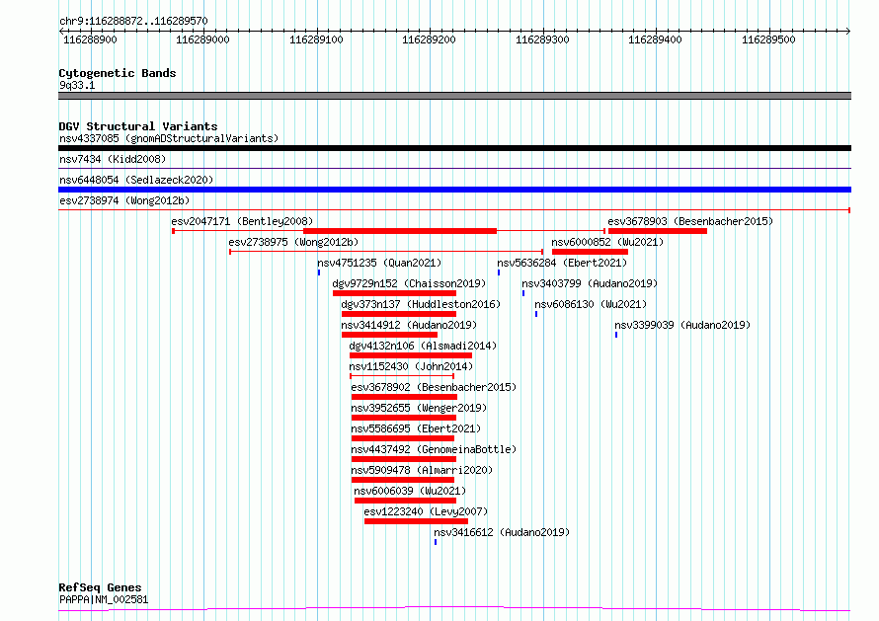The image size is (879, 621).
Task: Open nsv3952655 (Wenger2019) variant
Action: coord(419,408)
